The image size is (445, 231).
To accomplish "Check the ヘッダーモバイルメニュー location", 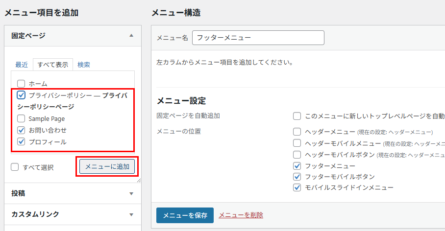I will coord(297,143).
